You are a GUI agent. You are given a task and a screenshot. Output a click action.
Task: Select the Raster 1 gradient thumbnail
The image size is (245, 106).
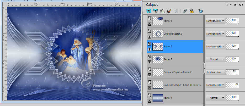[x=158, y=98]
